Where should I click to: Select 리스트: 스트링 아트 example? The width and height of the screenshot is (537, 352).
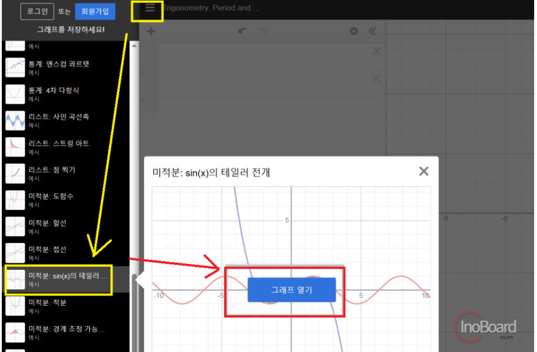click(x=66, y=147)
